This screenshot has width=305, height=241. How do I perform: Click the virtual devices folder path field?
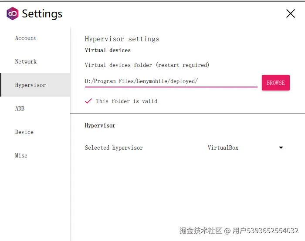pos(171,81)
